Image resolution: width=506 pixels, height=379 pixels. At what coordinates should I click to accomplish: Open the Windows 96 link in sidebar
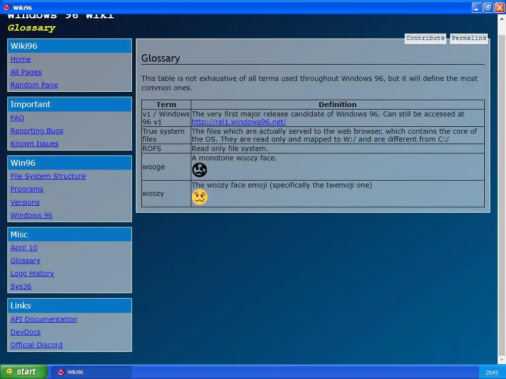pos(31,215)
